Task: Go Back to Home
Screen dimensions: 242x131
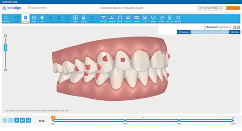Action: [37, 8]
